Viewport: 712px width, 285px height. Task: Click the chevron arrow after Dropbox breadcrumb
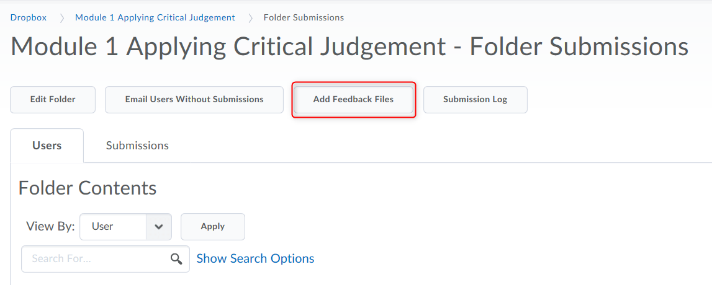[61, 18]
